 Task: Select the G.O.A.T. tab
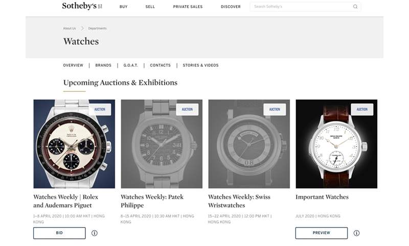pyautogui.click(x=131, y=65)
